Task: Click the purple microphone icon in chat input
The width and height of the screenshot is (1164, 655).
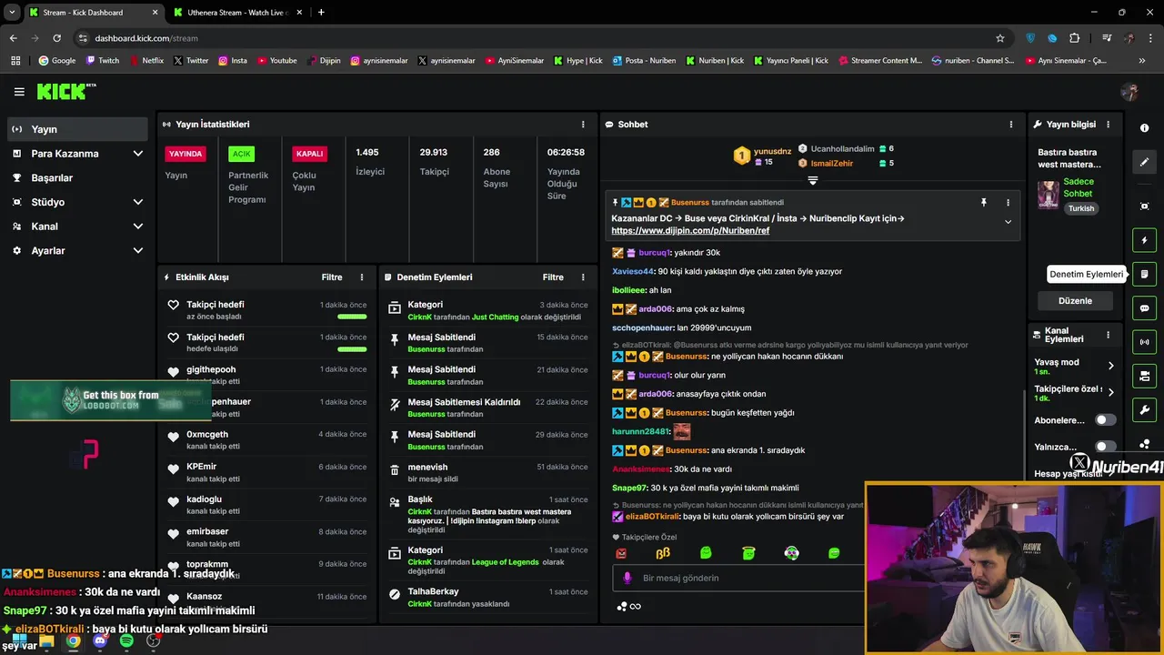Action: [x=627, y=578]
